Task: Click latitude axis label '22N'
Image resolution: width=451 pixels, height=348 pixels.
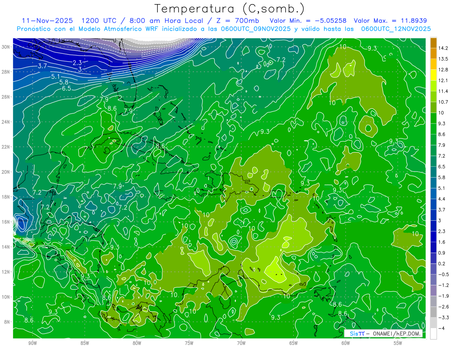Action: tap(6, 147)
